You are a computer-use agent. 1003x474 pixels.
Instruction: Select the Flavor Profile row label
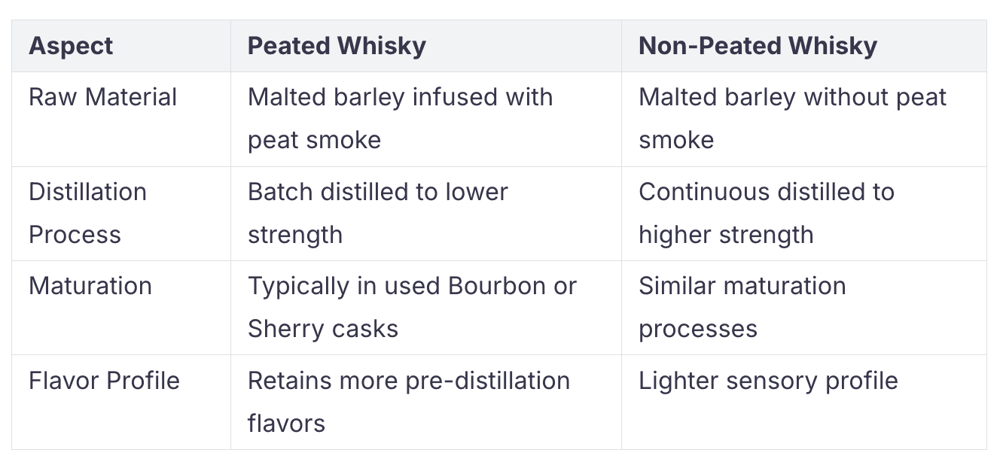[104, 381]
